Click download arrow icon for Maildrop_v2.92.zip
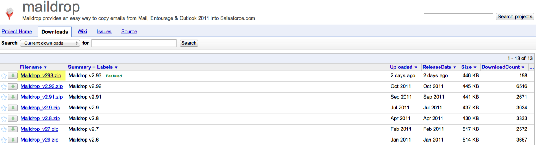This screenshot has width=536, height=145. (13, 86)
